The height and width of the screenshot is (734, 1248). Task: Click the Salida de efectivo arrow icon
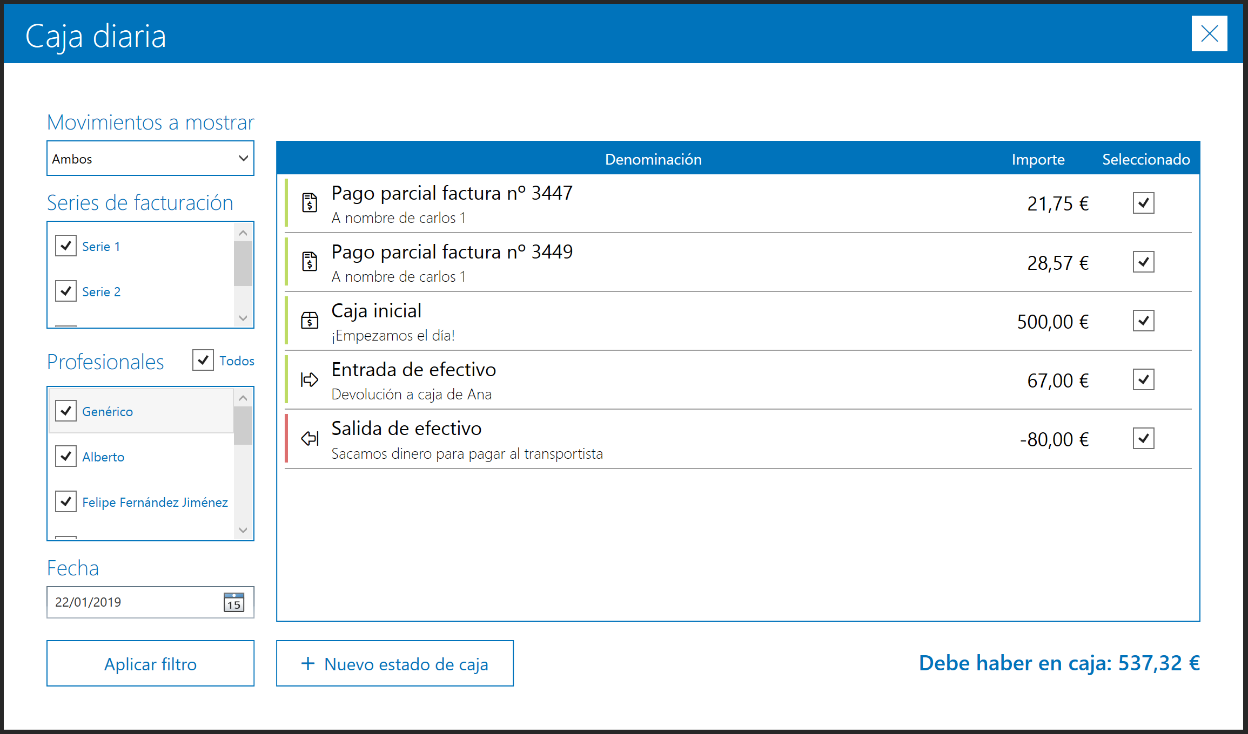click(x=310, y=439)
